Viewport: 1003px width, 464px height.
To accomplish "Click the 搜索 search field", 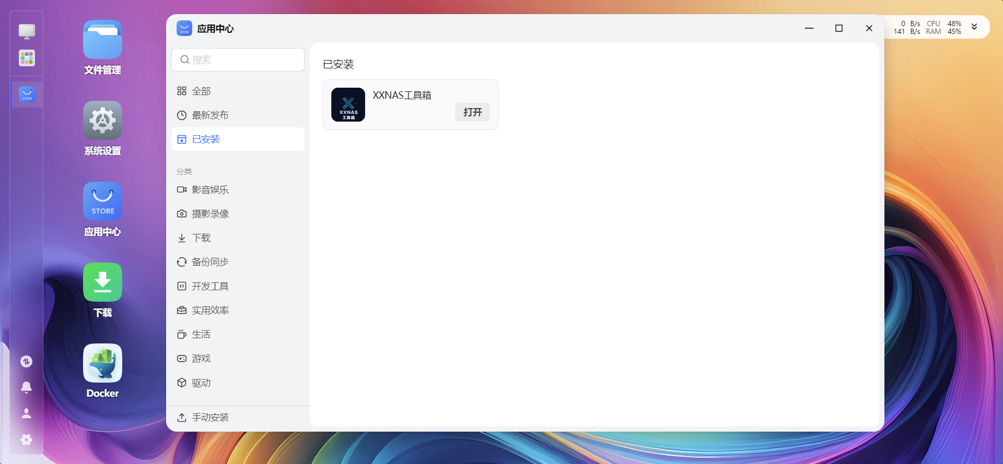I will point(238,60).
